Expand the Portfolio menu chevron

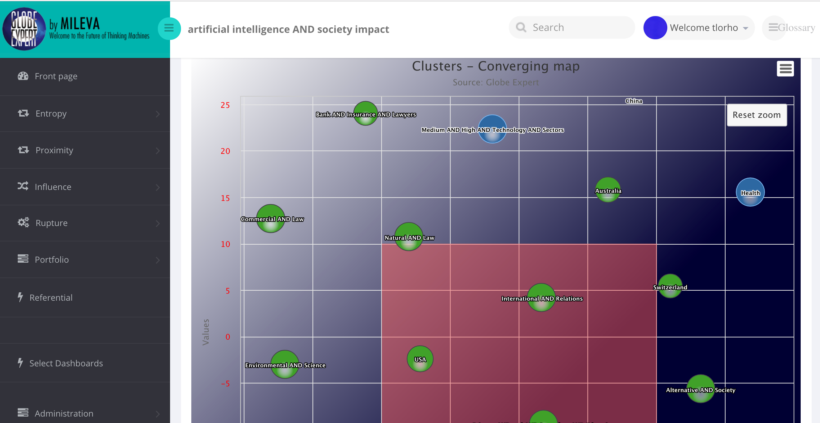point(157,260)
